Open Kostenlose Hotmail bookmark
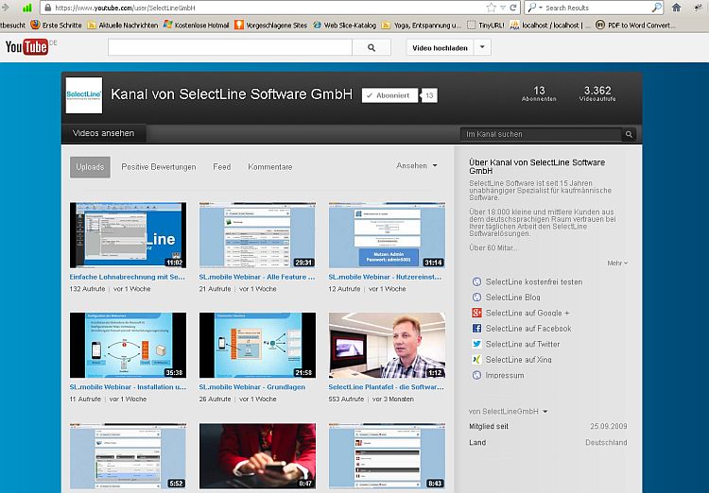This screenshot has height=493, width=709. pyautogui.click(x=197, y=25)
